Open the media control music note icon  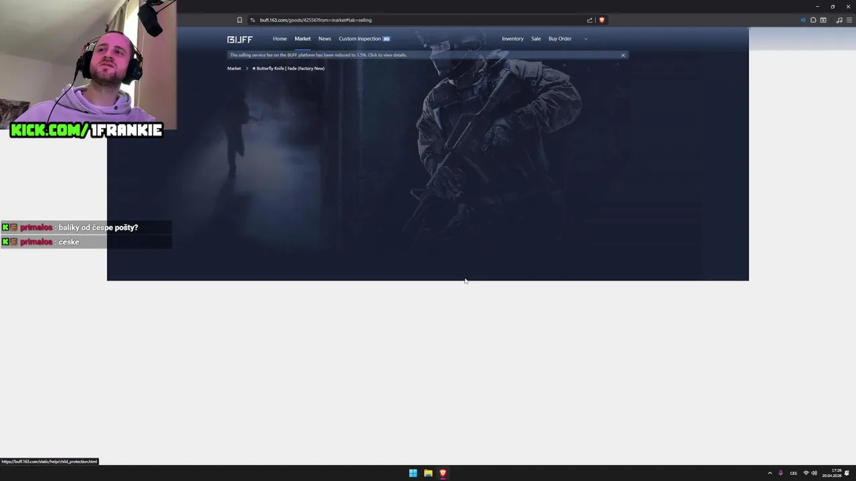coord(839,20)
